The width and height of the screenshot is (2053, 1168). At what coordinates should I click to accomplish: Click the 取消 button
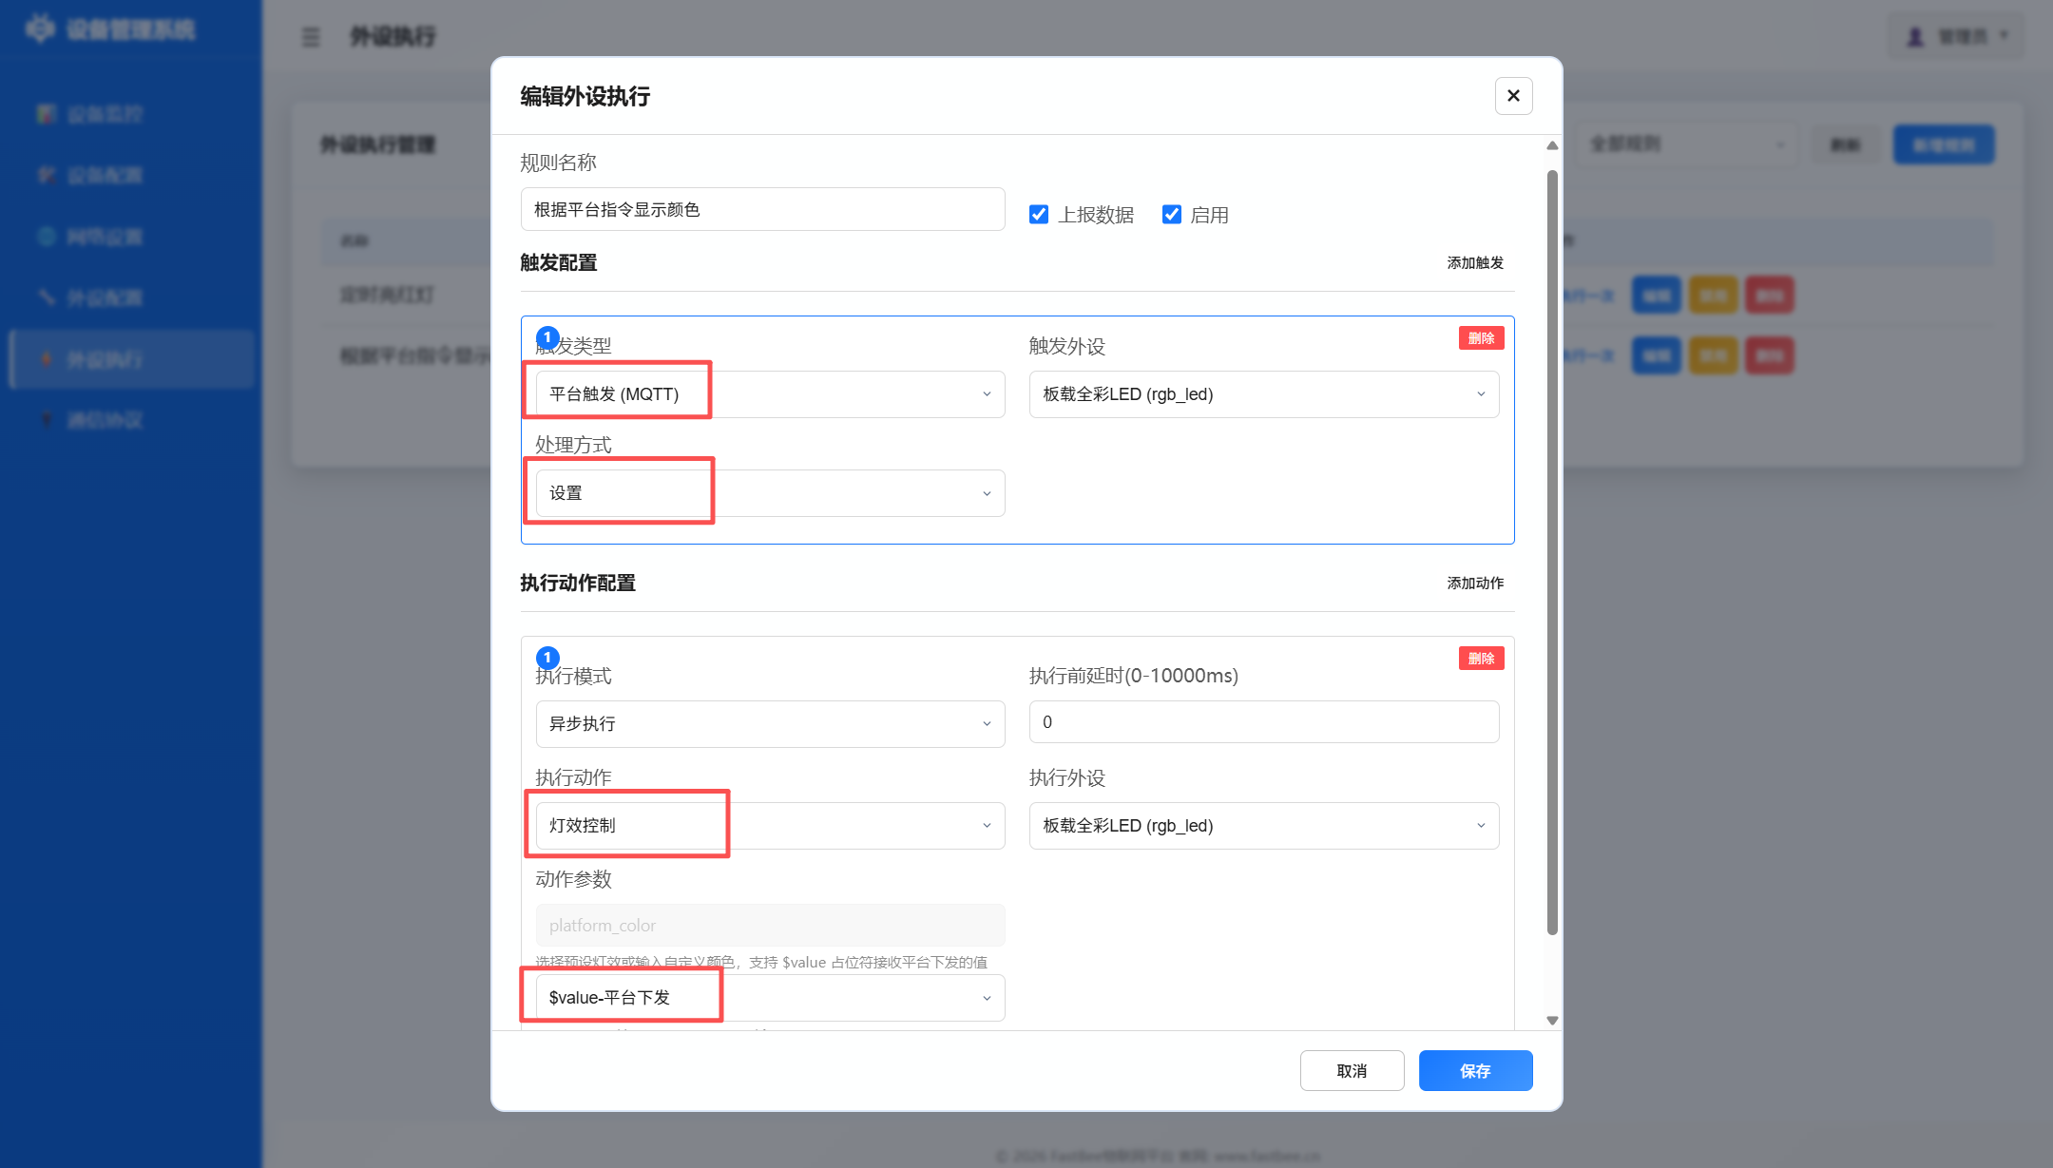pyautogui.click(x=1352, y=1071)
